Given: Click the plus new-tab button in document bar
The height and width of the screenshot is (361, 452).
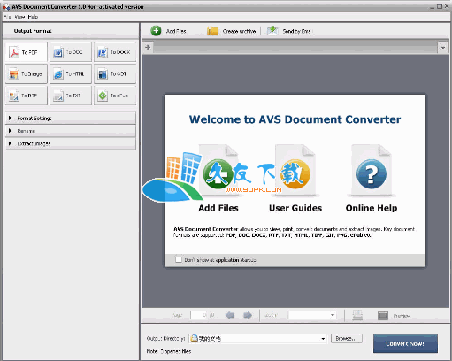Looking at the screenshot, I should [148, 47].
